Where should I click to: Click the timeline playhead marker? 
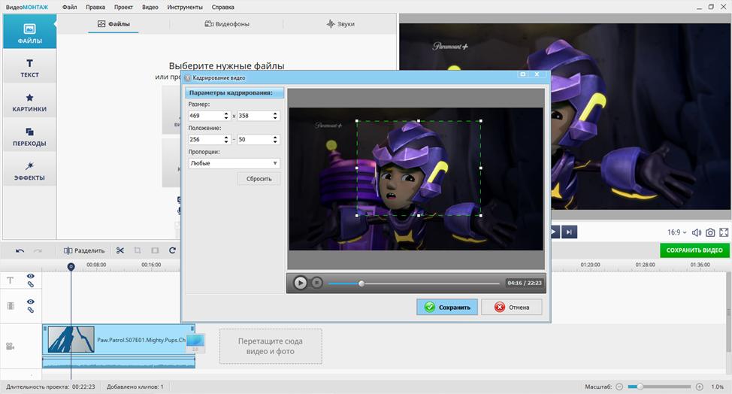[71, 267]
